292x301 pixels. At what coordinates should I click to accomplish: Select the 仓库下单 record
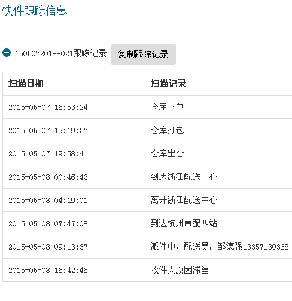pyautogui.click(x=167, y=107)
